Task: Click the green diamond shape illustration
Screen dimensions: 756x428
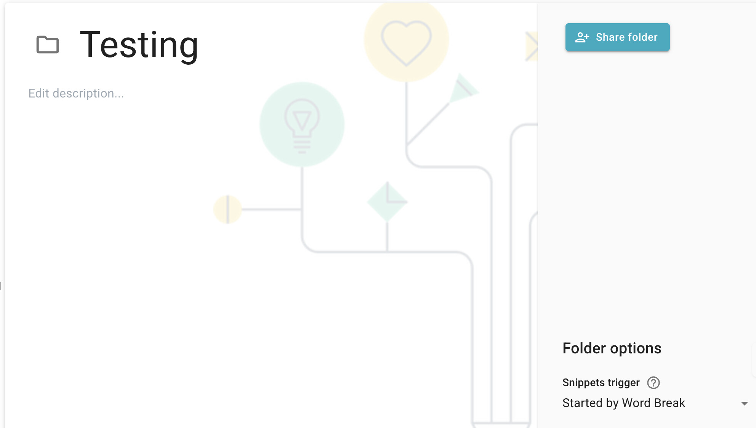Action: pyautogui.click(x=387, y=202)
